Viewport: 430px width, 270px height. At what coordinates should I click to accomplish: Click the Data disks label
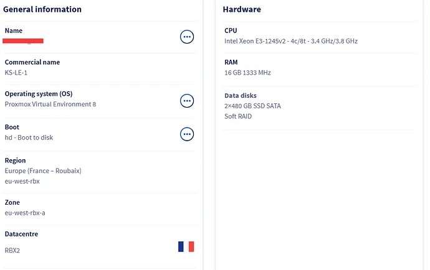coord(240,96)
